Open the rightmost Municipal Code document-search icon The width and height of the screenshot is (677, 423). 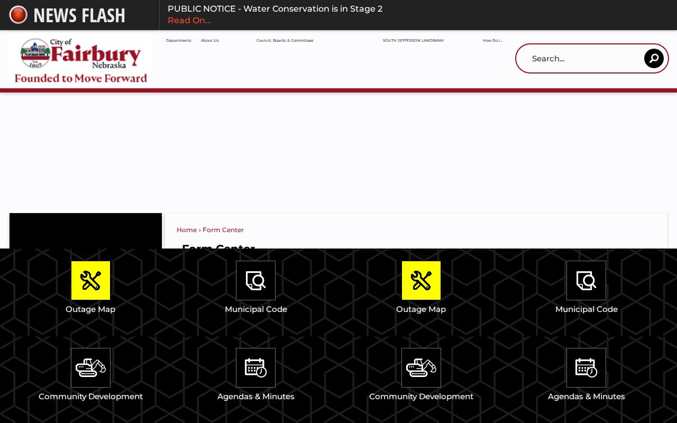point(586,280)
